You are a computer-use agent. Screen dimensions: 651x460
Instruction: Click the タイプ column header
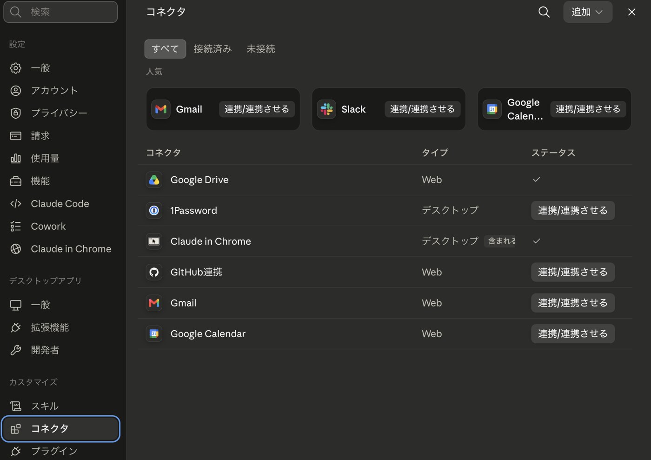point(435,153)
